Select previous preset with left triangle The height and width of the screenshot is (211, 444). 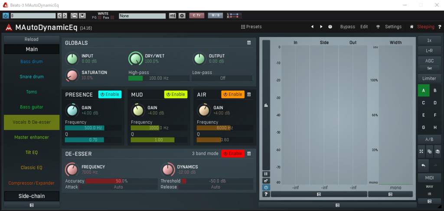(x=312, y=26)
